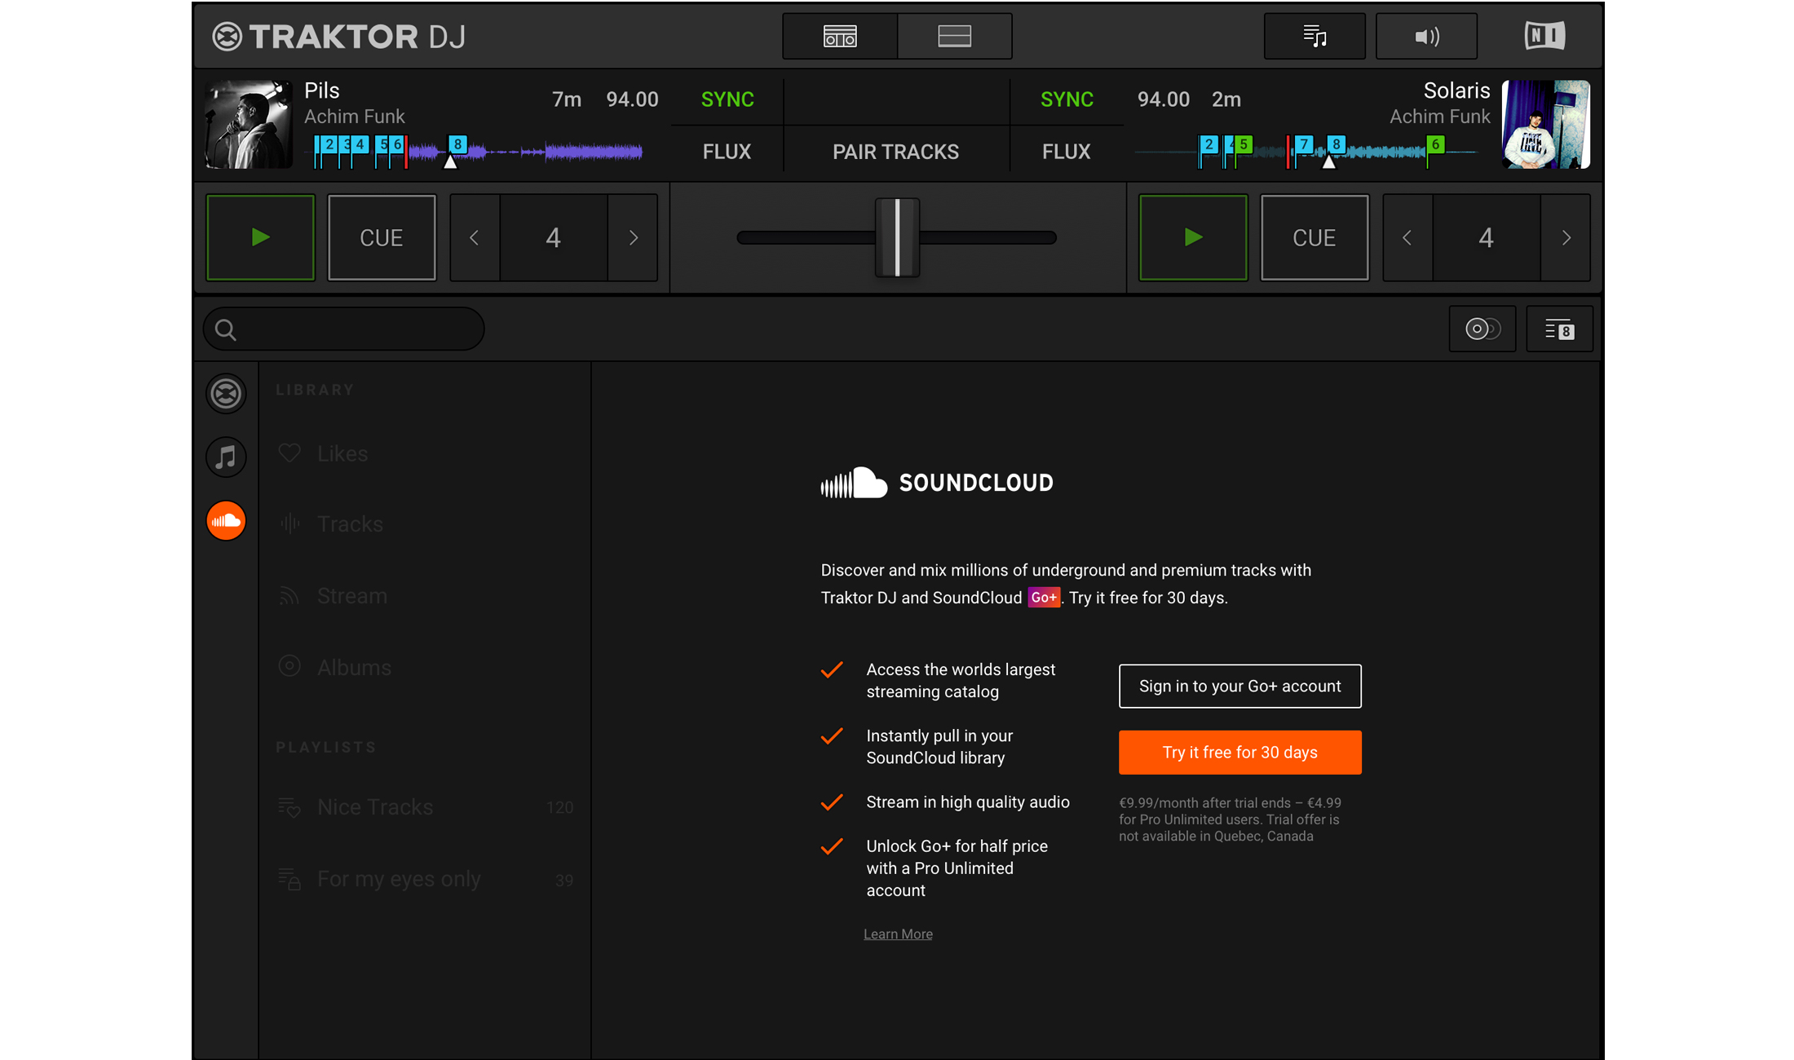Click PAIR TRACKS in the center
The image size is (1794, 1060).
pos(895,152)
